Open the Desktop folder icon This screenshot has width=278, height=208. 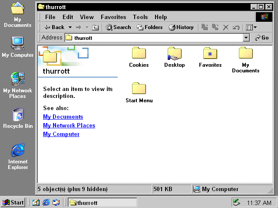(174, 54)
